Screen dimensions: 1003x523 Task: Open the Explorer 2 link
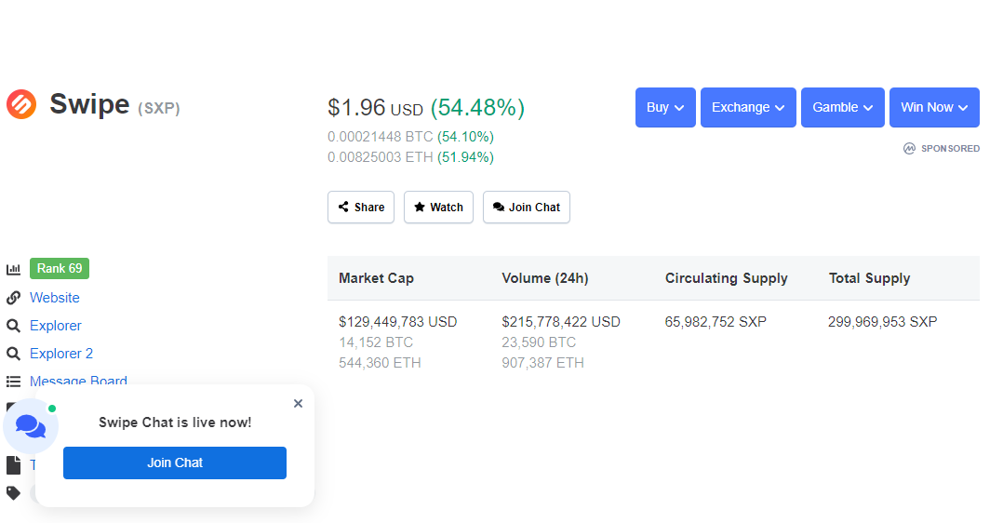click(60, 354)
